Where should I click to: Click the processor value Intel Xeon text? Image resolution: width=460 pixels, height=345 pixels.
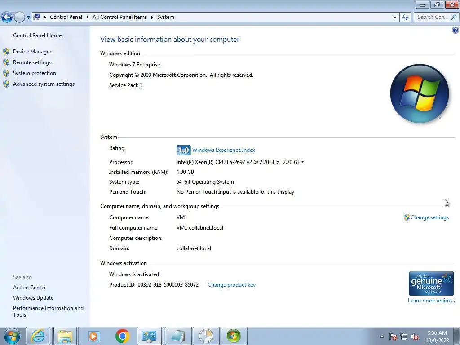240,162
